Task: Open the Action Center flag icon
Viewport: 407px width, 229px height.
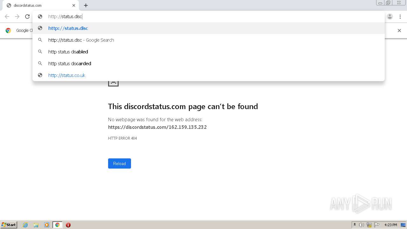Action: (x=377, y=225)
